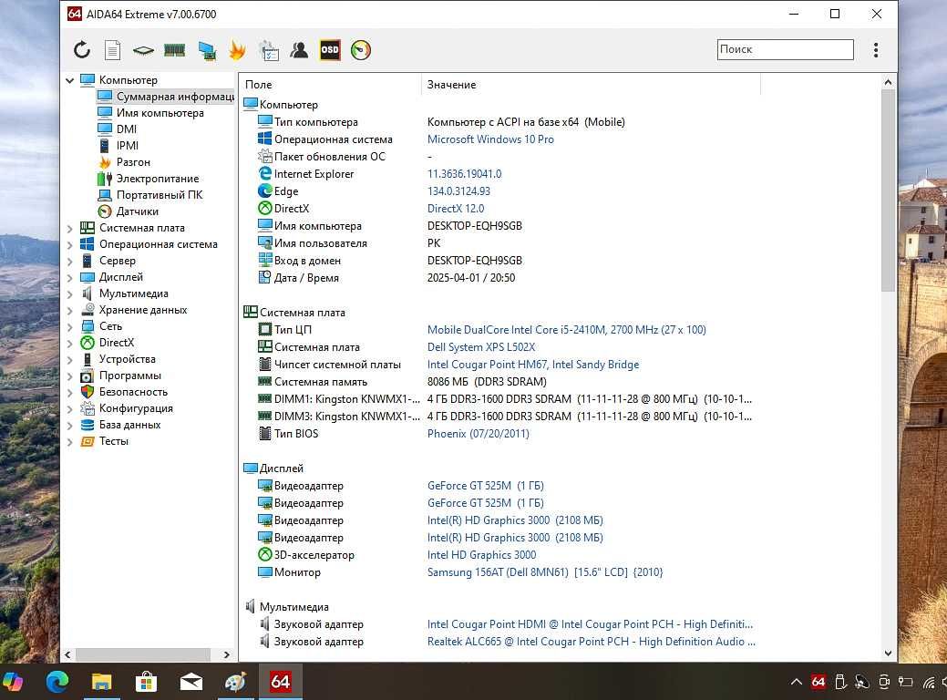Image resolution: width=947 pixels, height=700 pixels.
Task: Launch the system stability test flame icon
Action: pos(237,50)
